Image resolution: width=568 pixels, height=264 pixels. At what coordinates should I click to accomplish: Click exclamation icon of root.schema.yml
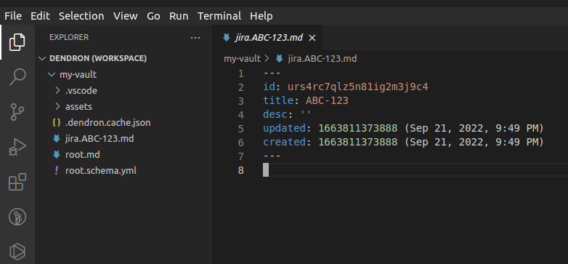click(56, 170)
